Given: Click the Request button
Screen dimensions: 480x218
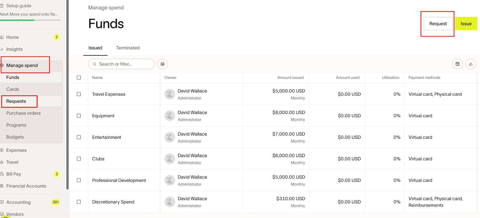Looking at the screenshot, I should 438,24.
